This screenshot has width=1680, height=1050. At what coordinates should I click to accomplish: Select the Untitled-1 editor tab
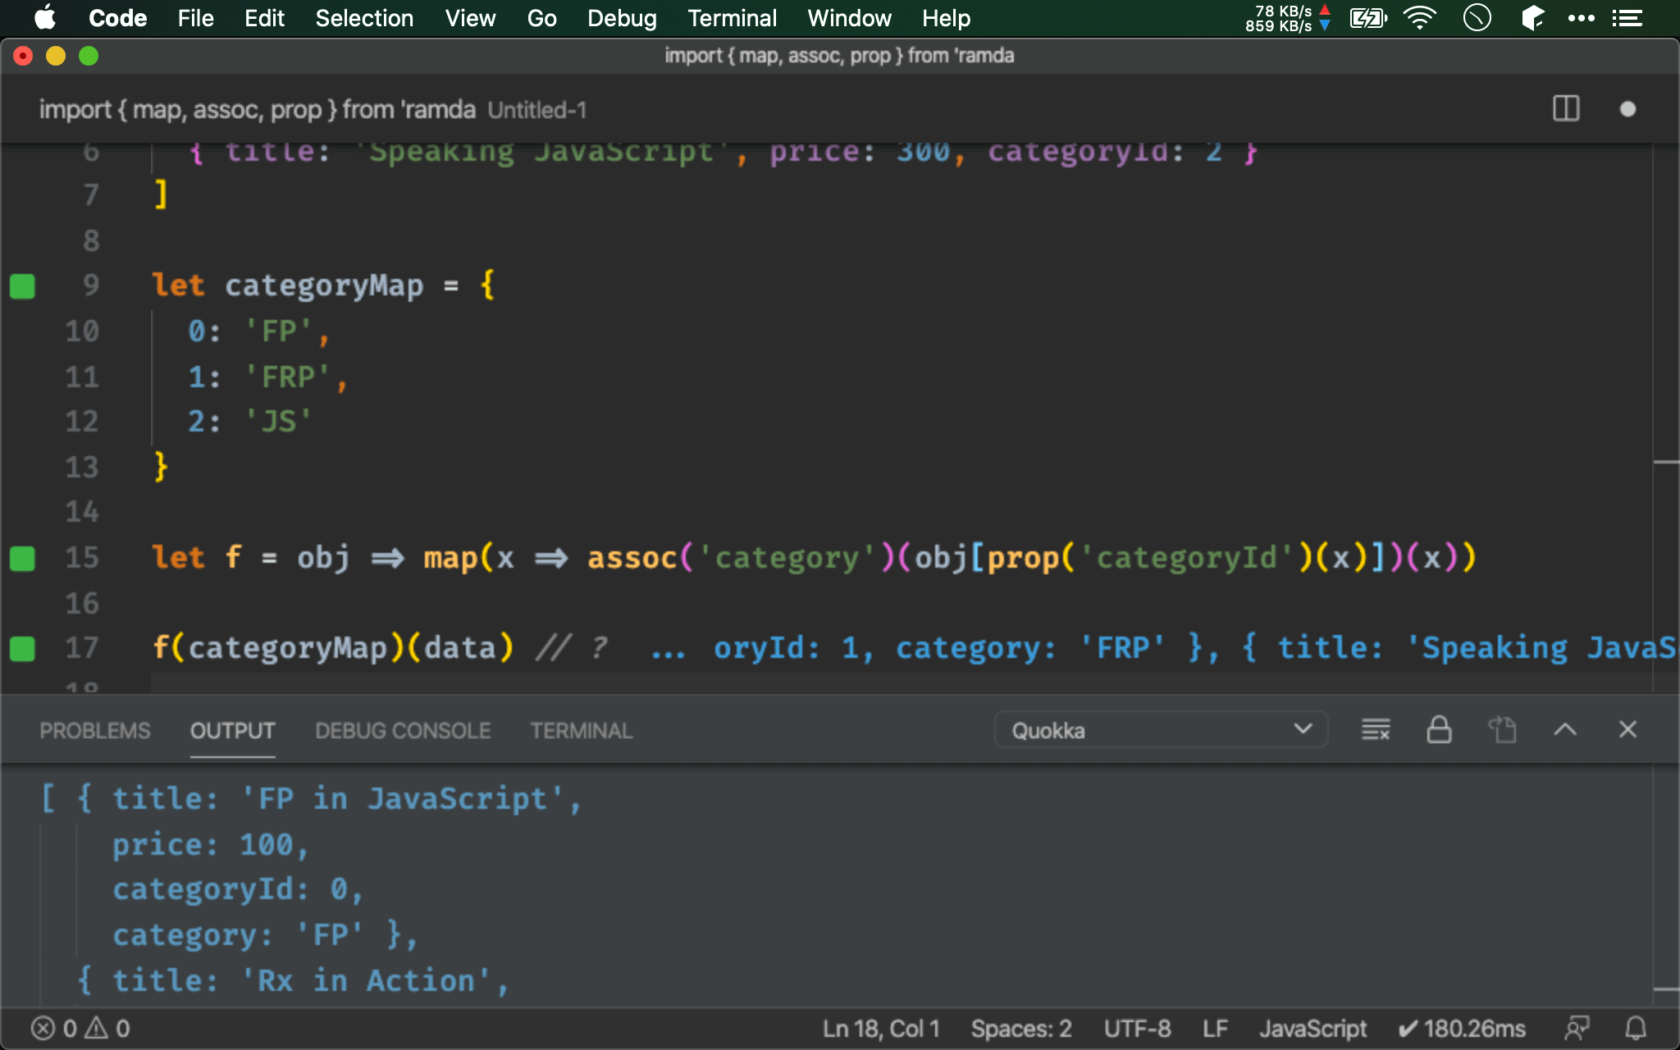(x=313, y=109)
